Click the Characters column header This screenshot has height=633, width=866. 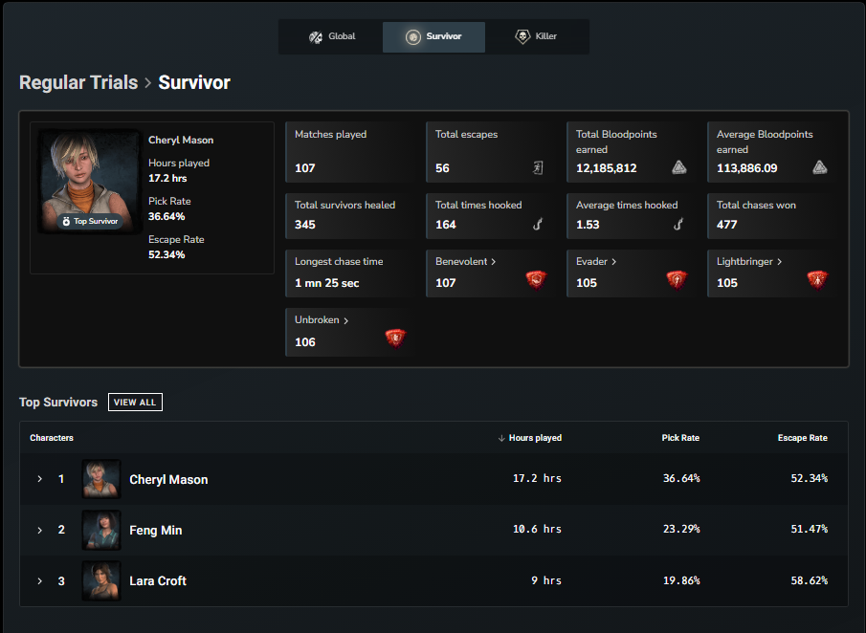coord(52,438)
